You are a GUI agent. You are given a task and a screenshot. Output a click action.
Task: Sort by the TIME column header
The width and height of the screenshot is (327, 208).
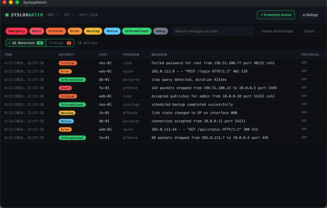click(x=8, y=54)
